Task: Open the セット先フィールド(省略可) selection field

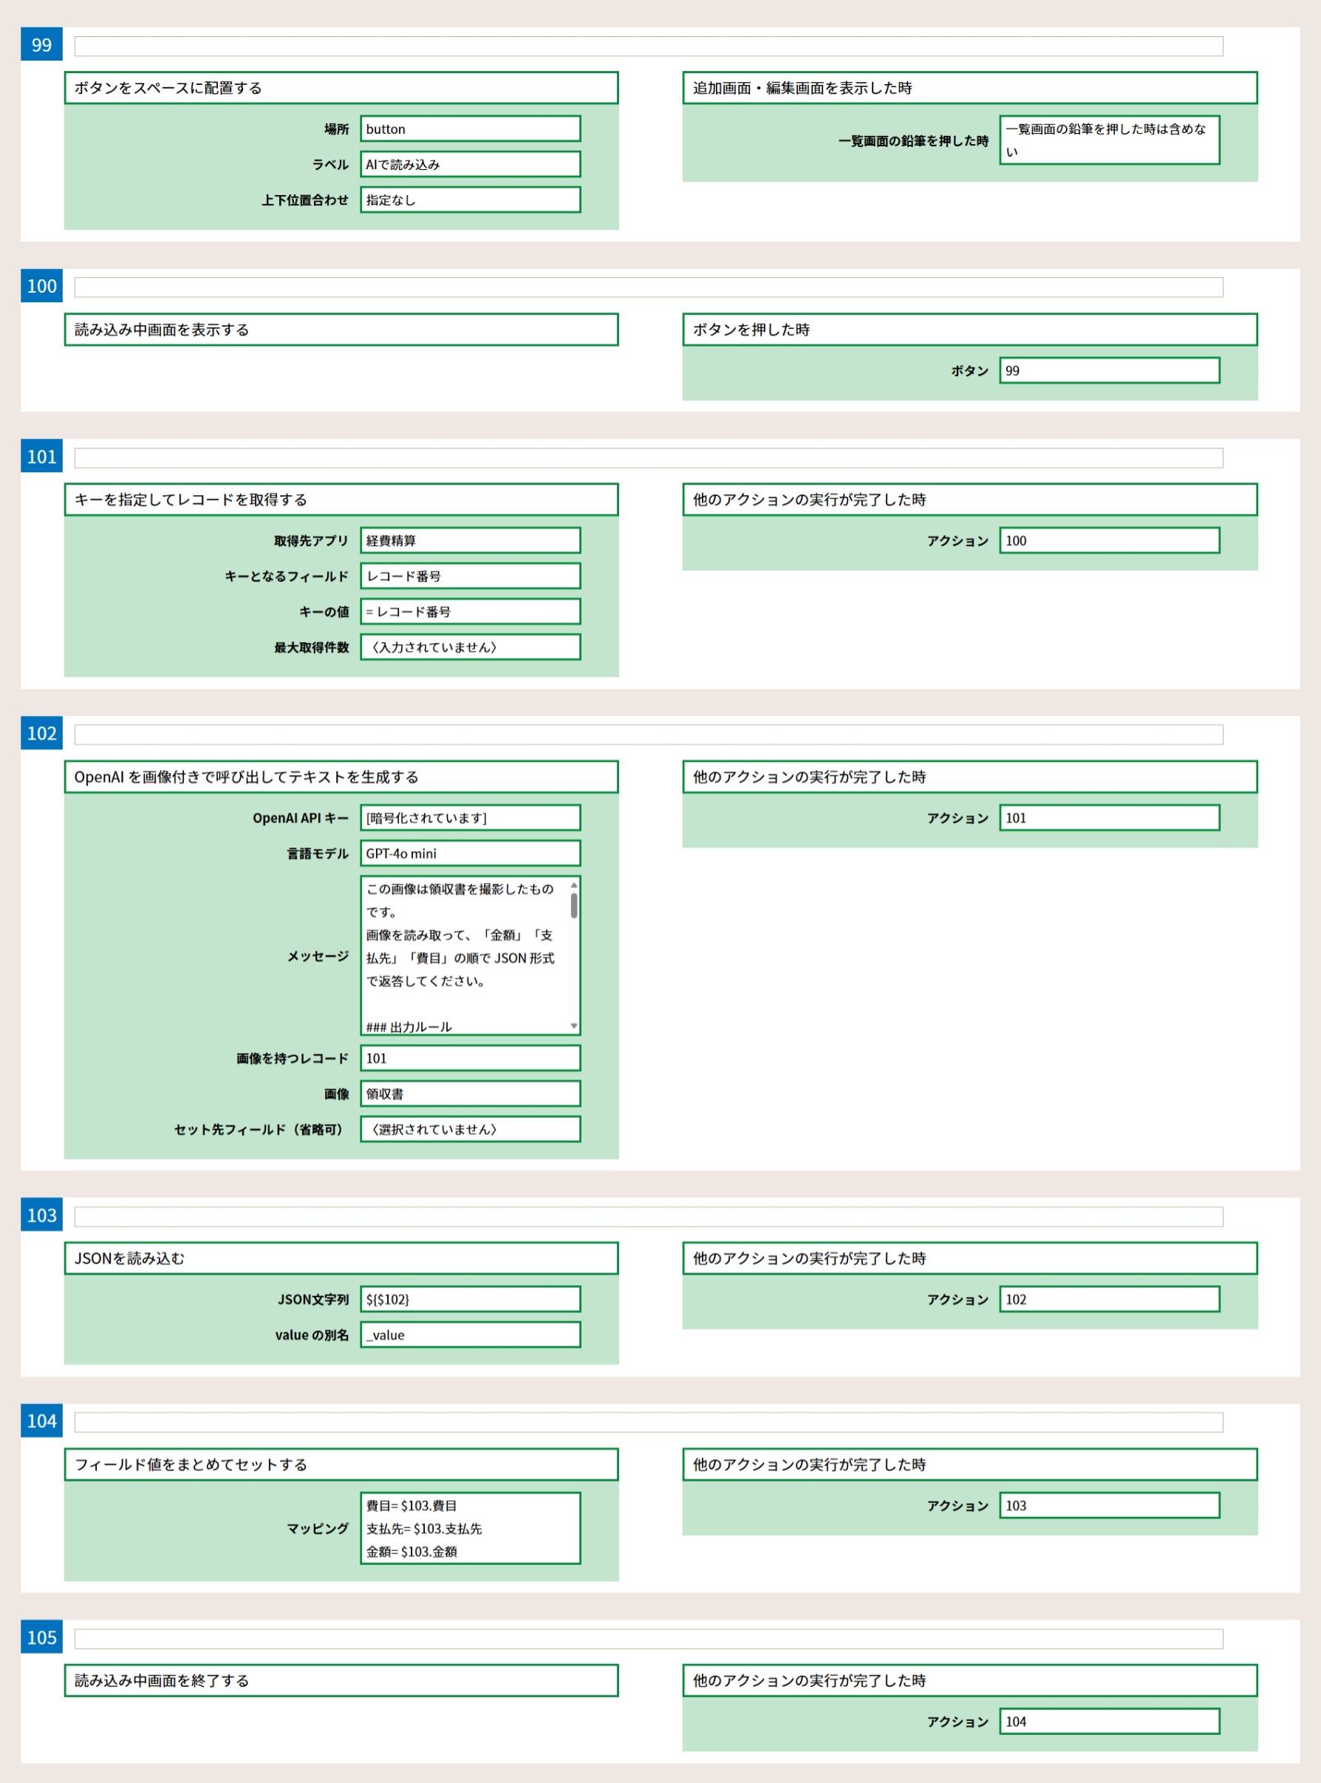Action: pyautogui.click(x=469, y=1129)
